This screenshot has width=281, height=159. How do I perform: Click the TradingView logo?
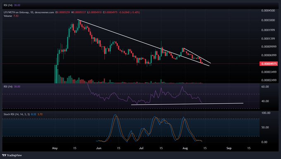coord(12,155)
